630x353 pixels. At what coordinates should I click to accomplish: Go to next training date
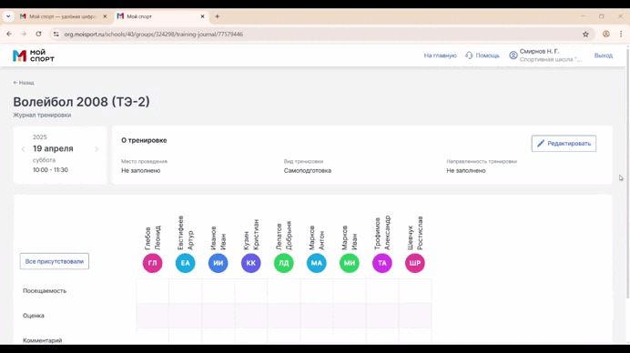(97, 149)
